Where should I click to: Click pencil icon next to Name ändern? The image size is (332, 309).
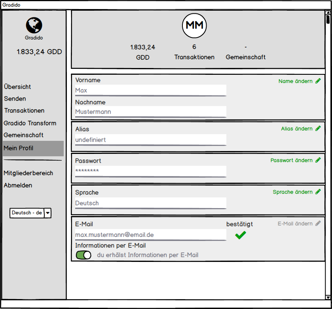coord(318,81)
